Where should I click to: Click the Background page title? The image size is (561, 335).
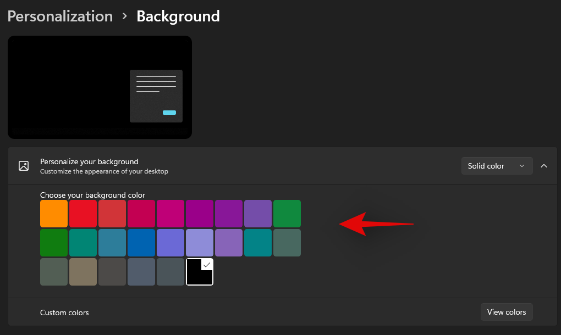tap(178, 16)
